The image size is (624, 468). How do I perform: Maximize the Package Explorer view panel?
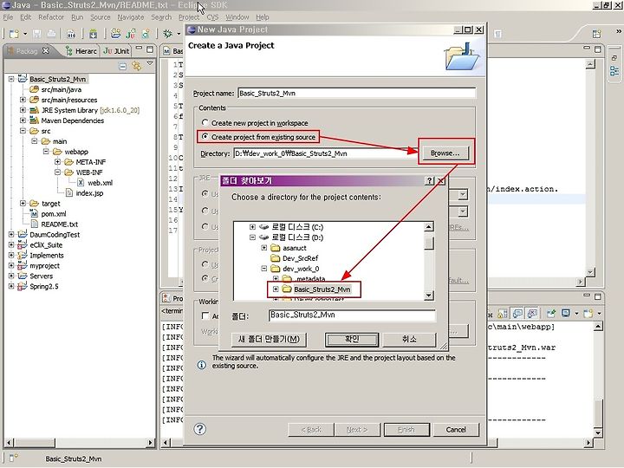(150, 49)
